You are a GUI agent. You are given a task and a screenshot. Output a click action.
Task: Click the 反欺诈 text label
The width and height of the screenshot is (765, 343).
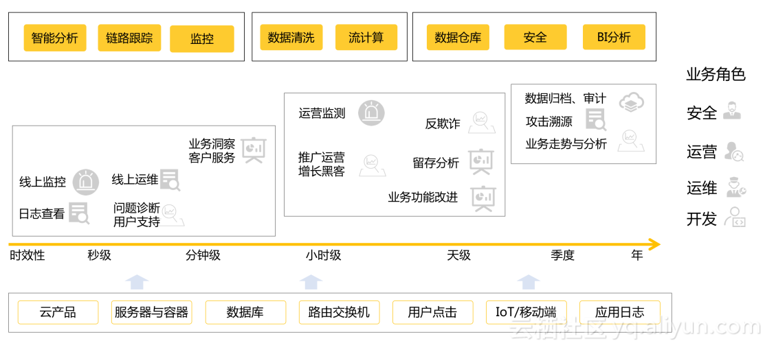(x=443, y=123)
